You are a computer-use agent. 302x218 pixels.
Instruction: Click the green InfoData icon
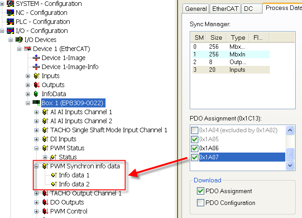click(x=36, y=94)
